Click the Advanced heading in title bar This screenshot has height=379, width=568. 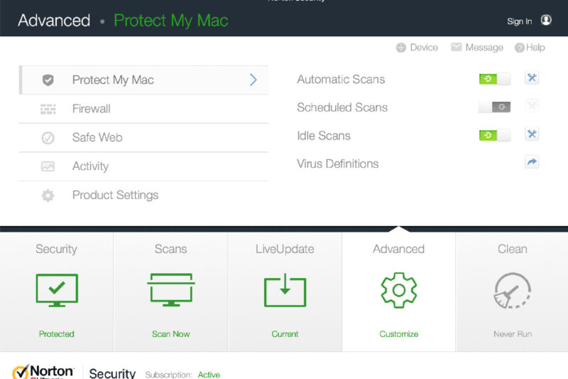pyautogui.click(x=54, y=21)
